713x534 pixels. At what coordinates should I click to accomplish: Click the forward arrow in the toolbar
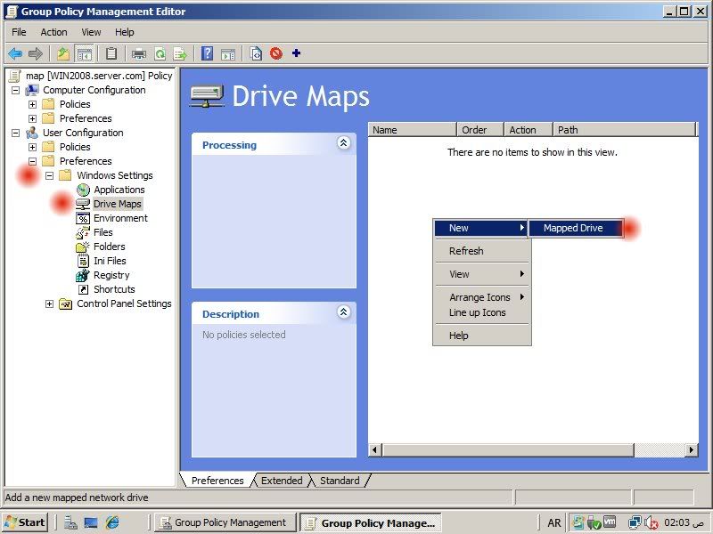point(35,53)
